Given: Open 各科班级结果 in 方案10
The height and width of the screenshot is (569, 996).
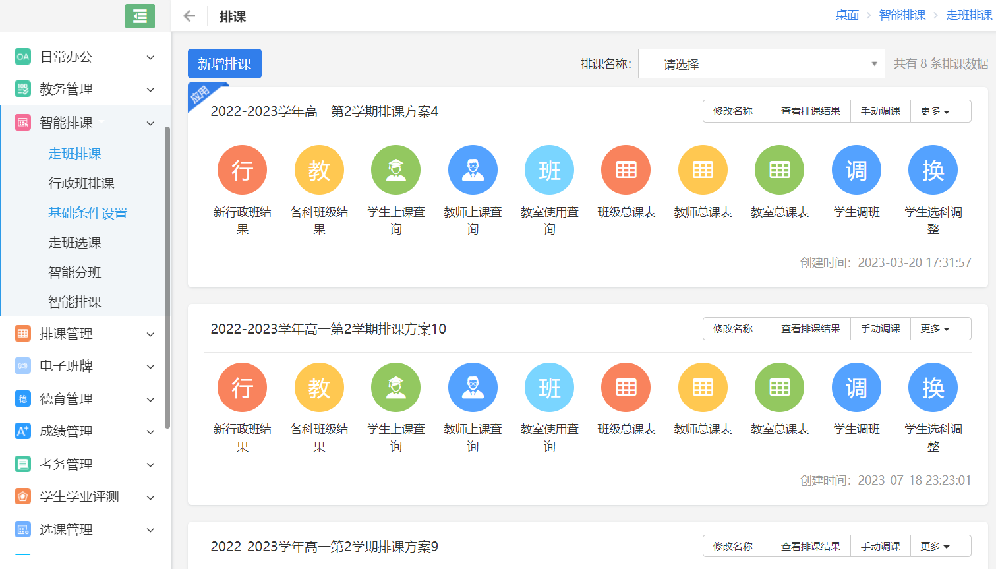Looking at the screenshot, I should click(x=319, y=388).
